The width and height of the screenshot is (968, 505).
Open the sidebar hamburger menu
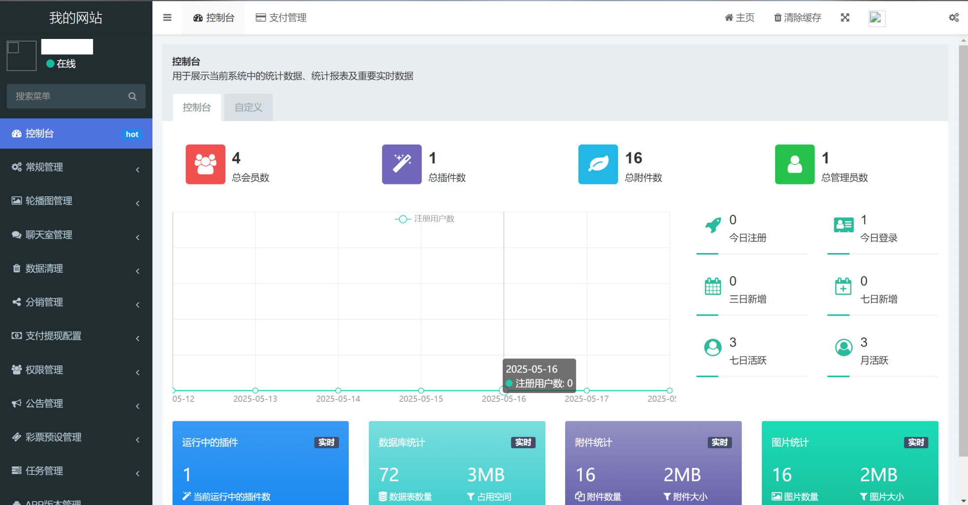(x=167, y=17)
